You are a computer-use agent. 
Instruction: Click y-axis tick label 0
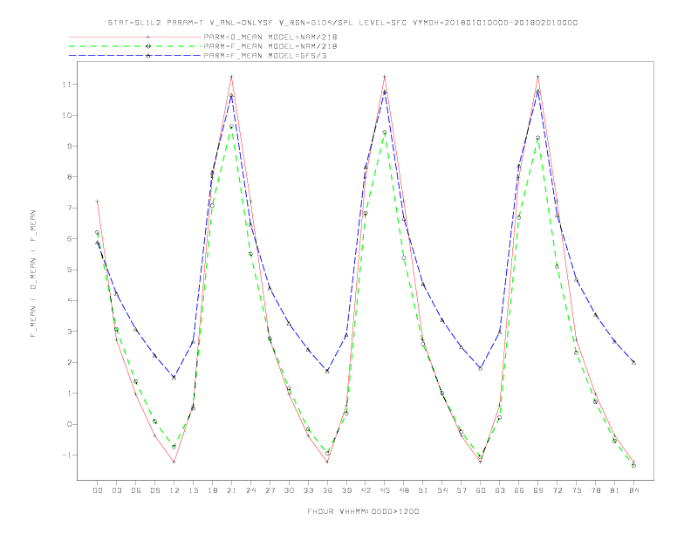[70, 424]
